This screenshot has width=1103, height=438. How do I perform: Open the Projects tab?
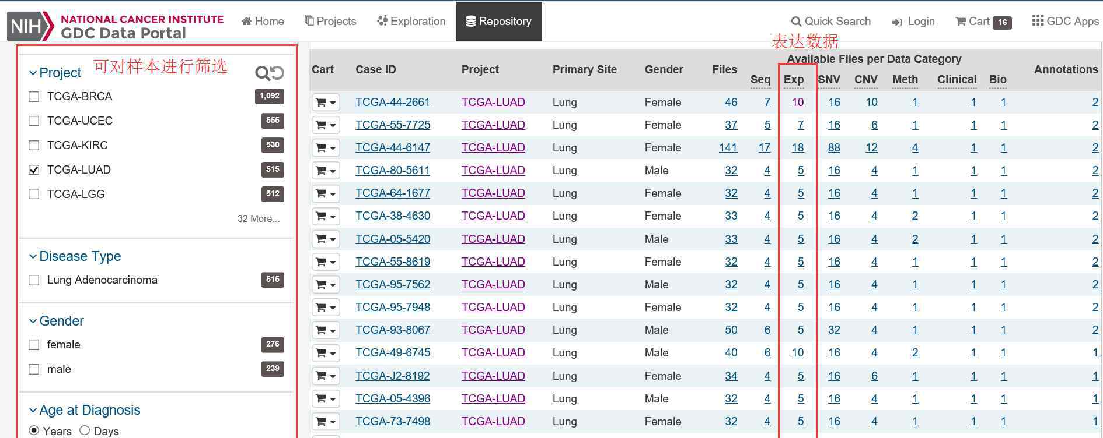tap(330, 22)
